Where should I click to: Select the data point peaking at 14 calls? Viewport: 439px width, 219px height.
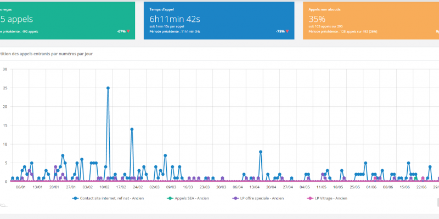tap(132, 129)
